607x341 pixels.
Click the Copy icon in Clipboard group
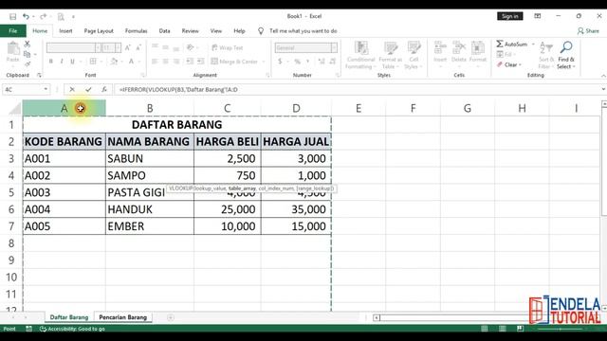[28, 54]
